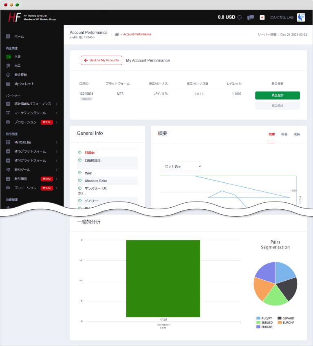Screen dimensions: 313x346
Task: Toggle the AUDJPY legend color swatch
Action: tap(258, 318)
